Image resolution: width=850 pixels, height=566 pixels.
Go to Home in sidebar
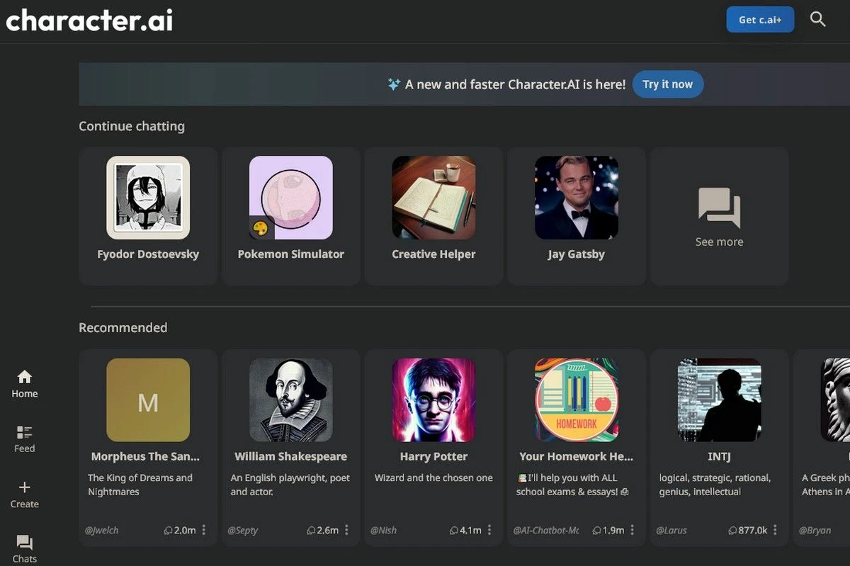tap(25, 384)
